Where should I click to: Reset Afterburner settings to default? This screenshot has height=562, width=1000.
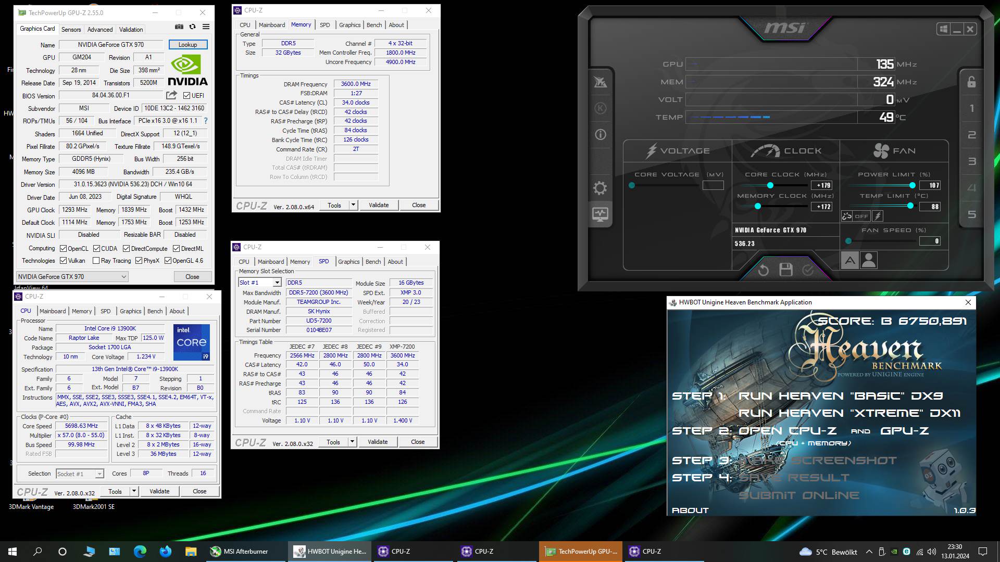[x=764, y=270]
